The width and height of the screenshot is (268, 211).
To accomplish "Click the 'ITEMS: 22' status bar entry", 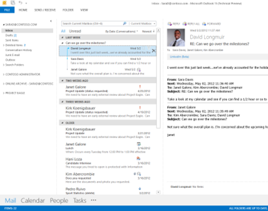I will [x=10, y=208].
